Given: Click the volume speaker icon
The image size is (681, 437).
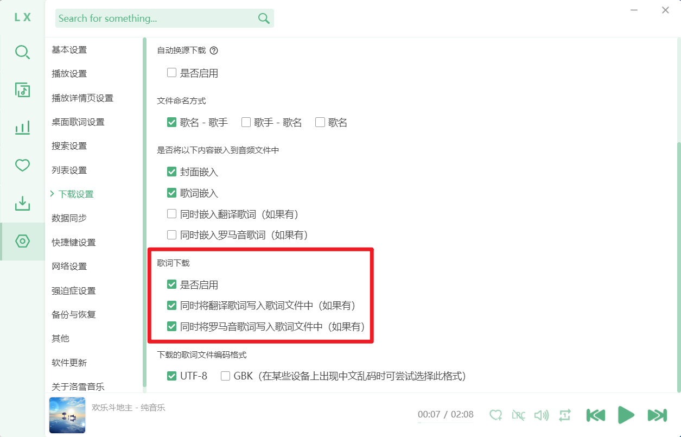Looking at the screenshot, I should [541, 415].
